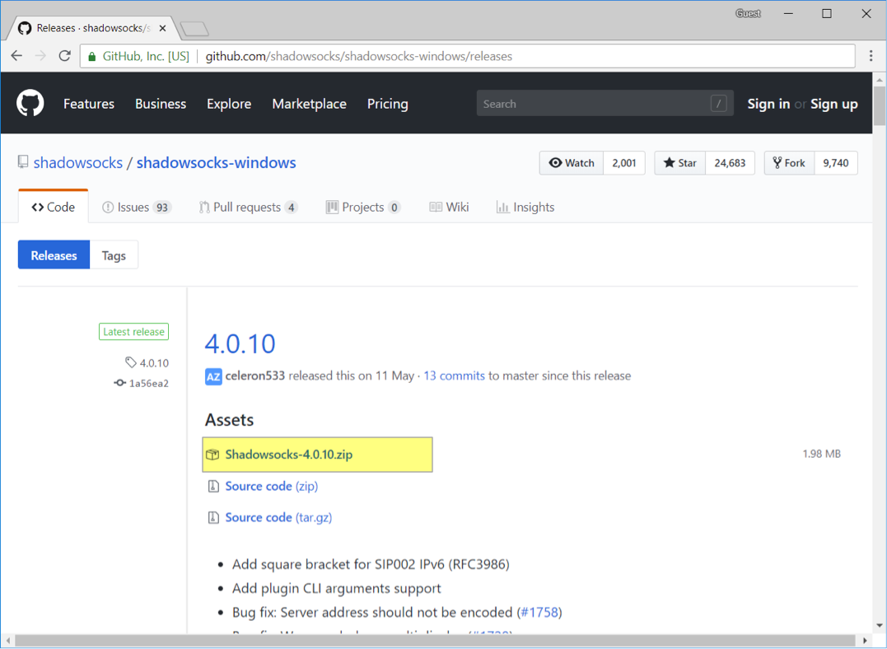This screenshot has width=887, height=649.
Task: Open Business in GitHub navigation
Action: click(x=161, y=104)
